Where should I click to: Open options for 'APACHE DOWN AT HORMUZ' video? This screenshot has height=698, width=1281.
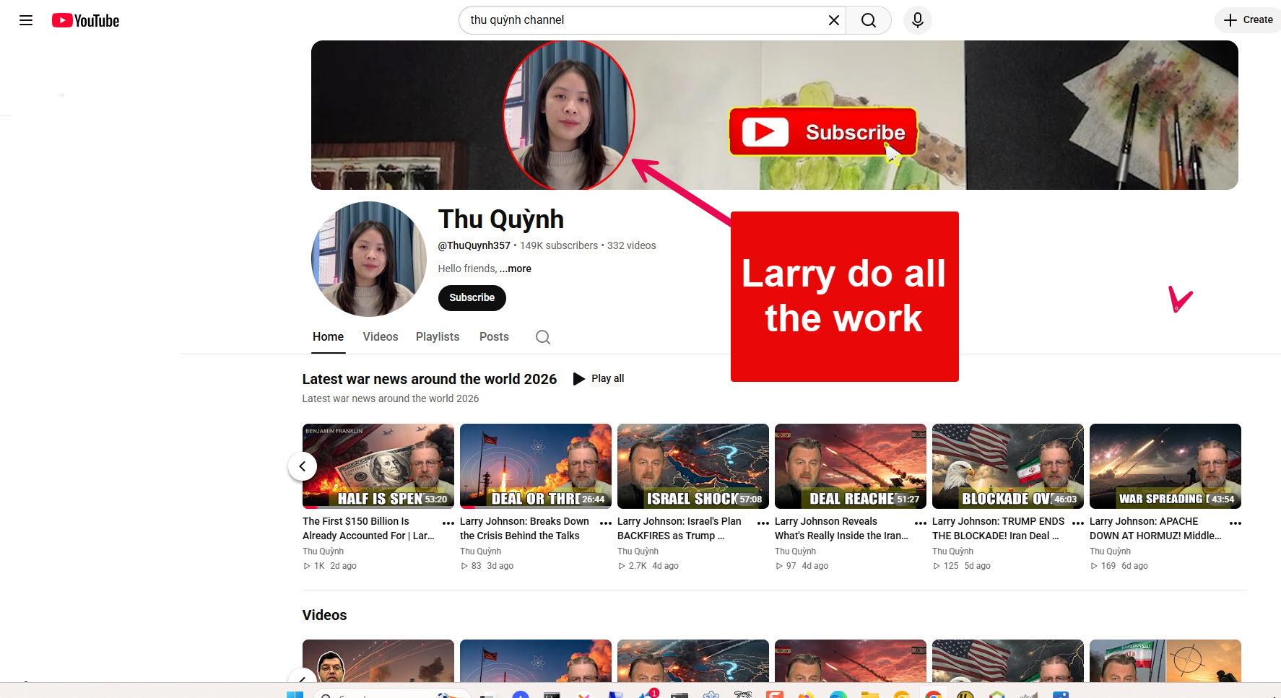[1236, 523]
